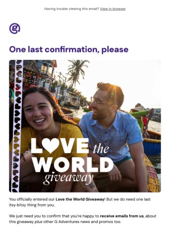Click the italic word "plus" in the paragraph

pyautogui.click(x=38, y=222)
